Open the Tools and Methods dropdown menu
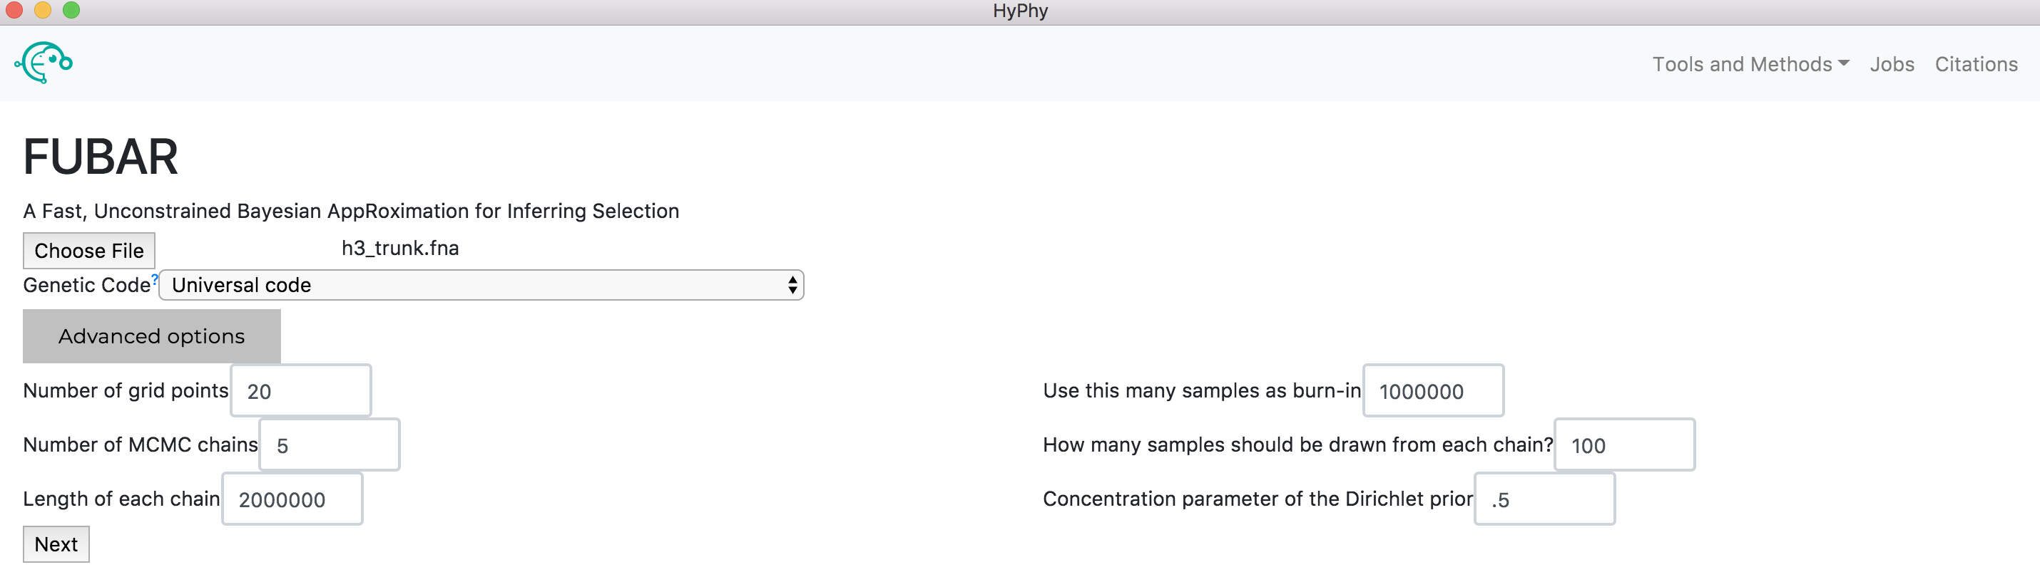Image resolution: width=2040 pixels, height=577 pixels. pos(1750,64)
